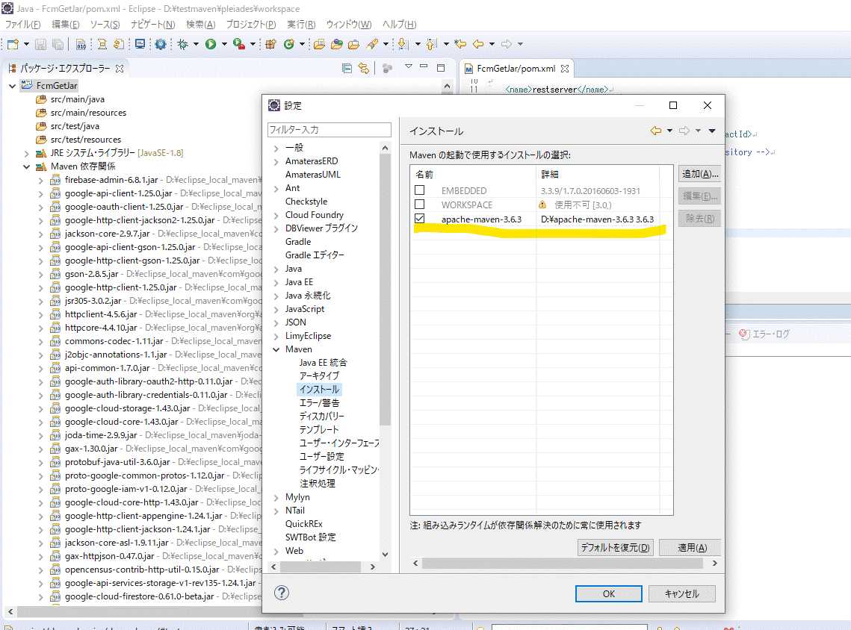This screenshot has width=851, height=630.
Task: Collapse All in Package Explorer toolbar
Action: tap(347, 68)
